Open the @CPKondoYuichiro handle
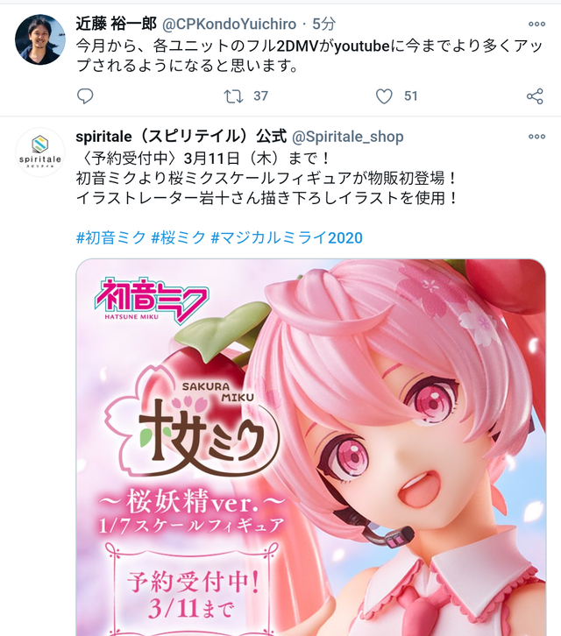This screenshot has width=561, height=636. point(229,25)
